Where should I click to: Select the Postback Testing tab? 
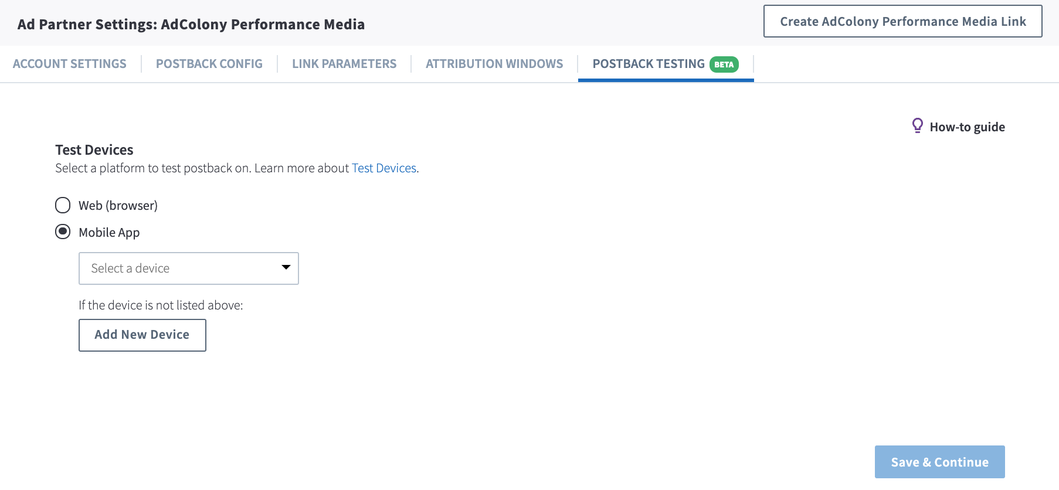(666, 64)
